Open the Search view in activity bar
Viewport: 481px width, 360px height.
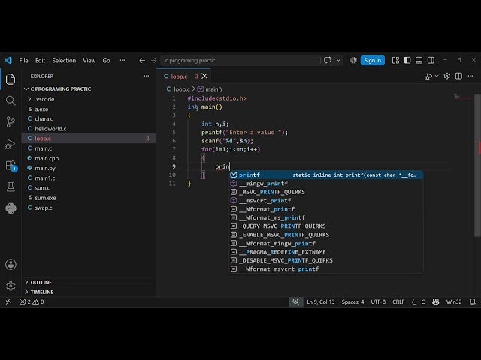coord(11,100)
